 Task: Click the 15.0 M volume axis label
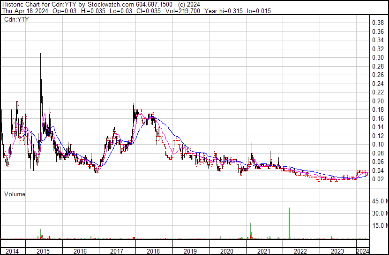tap(380, 226)
